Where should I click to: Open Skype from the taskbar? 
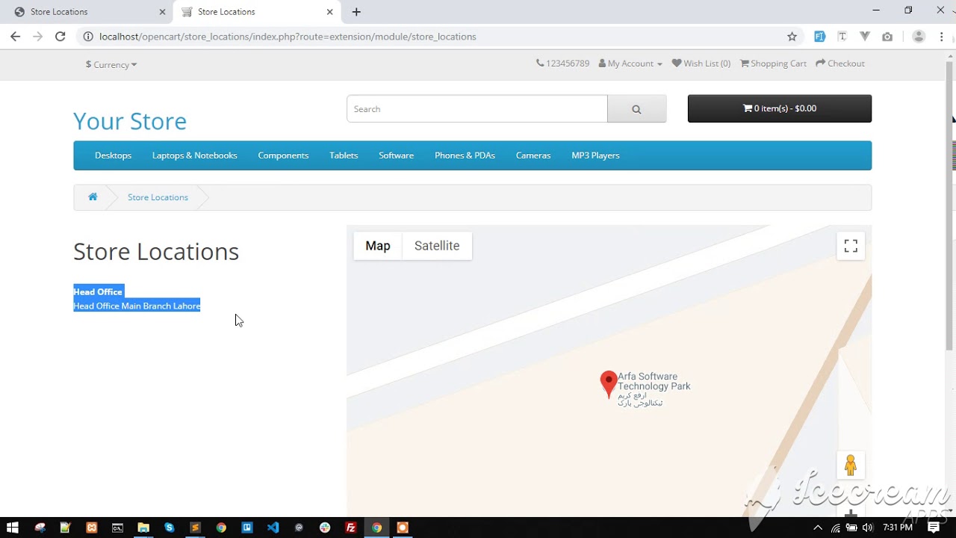click(x=170, y=528)
